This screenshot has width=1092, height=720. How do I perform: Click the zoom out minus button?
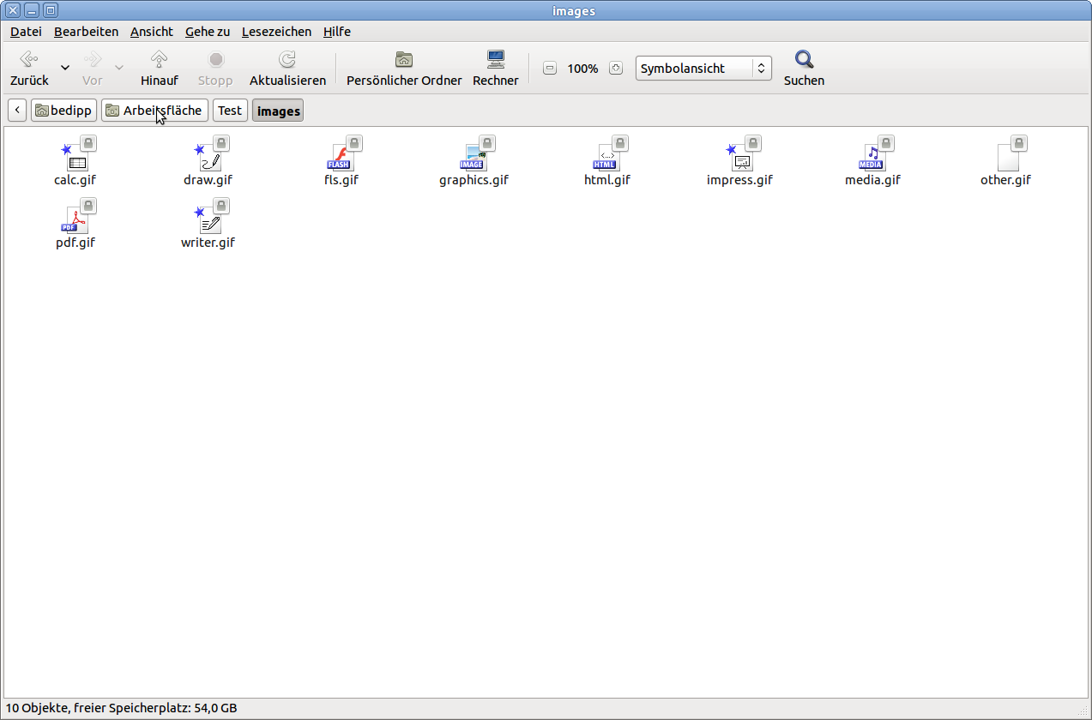(x=550, y=69)
